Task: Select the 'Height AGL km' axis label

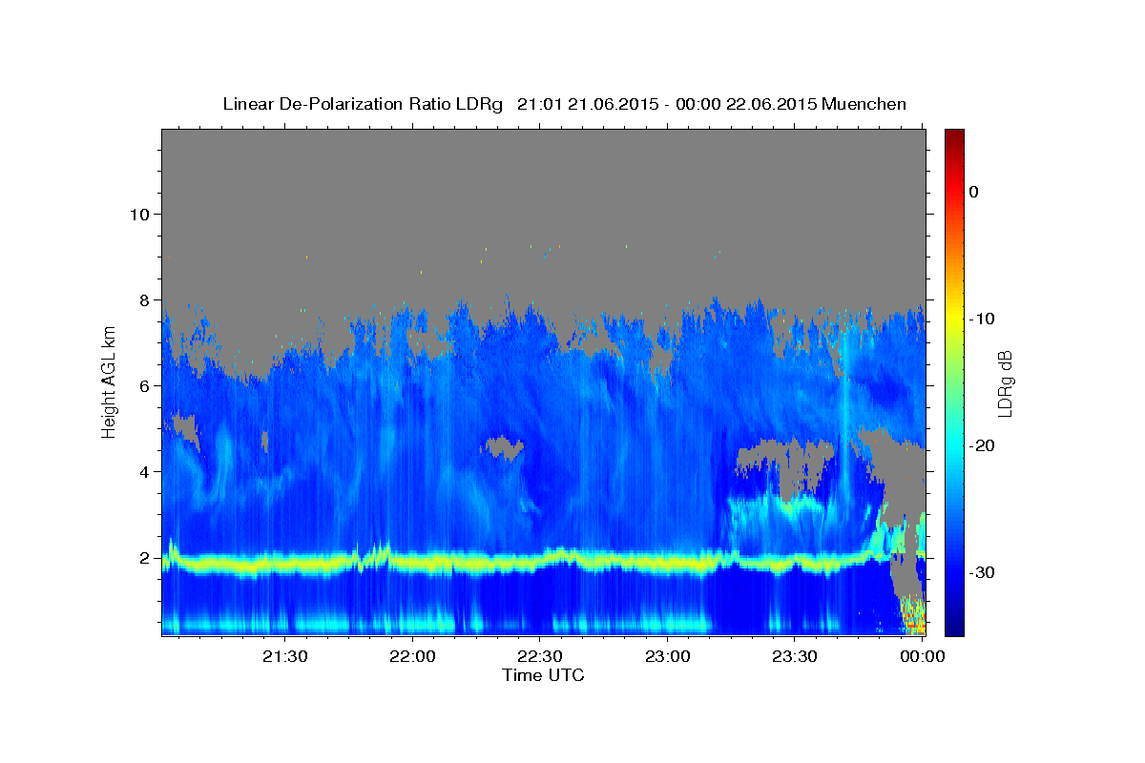Action: tap(109, 382)
